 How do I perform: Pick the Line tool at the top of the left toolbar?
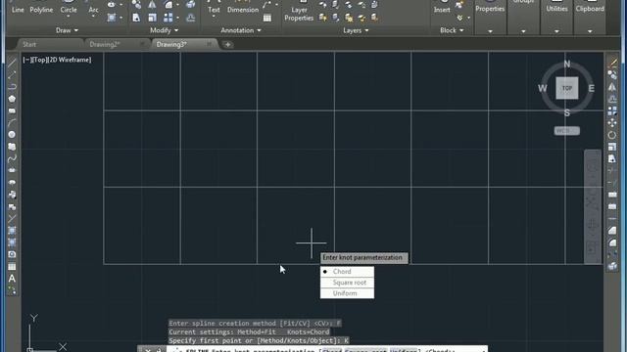[12, 63]
